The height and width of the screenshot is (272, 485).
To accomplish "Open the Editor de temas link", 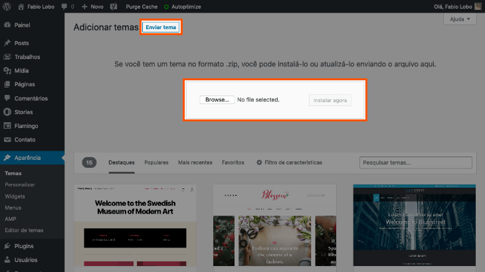I will click(24, 230).
